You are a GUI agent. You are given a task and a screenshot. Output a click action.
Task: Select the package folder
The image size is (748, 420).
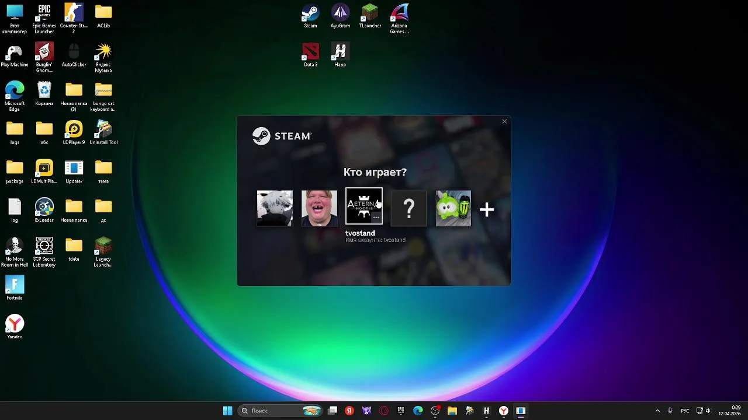[x=15, y=172]
